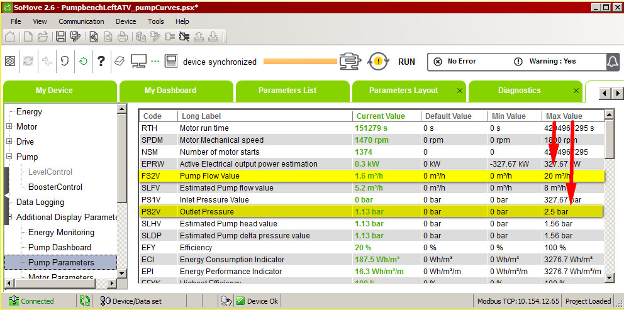This screenshot has height=310, width=624.
Task: Click the Connected status icon
Action: [14, 301]
